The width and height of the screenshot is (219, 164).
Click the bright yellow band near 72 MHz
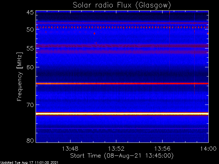(122, 114)
